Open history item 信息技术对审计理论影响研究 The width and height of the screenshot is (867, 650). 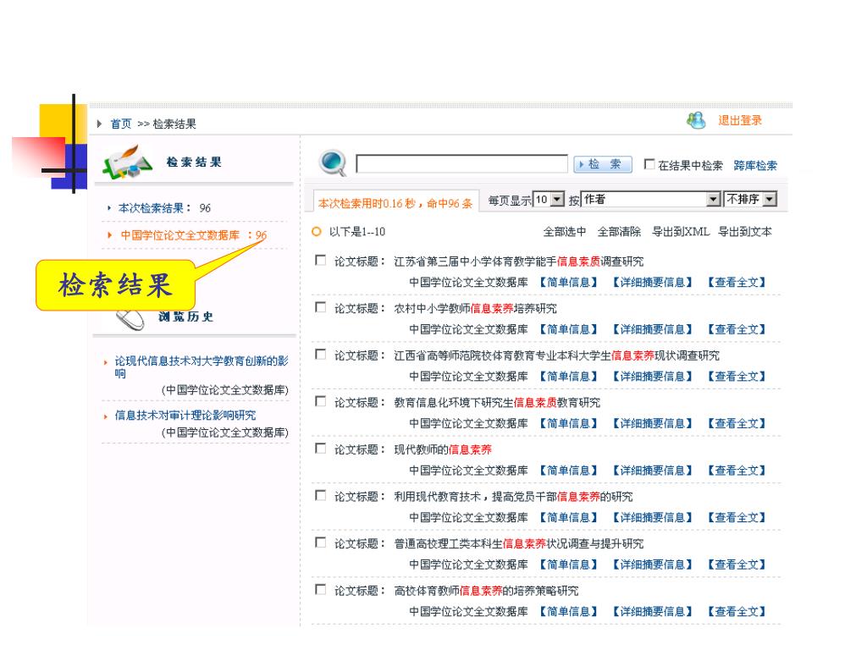pyautogui.click(x=185, y=415)
